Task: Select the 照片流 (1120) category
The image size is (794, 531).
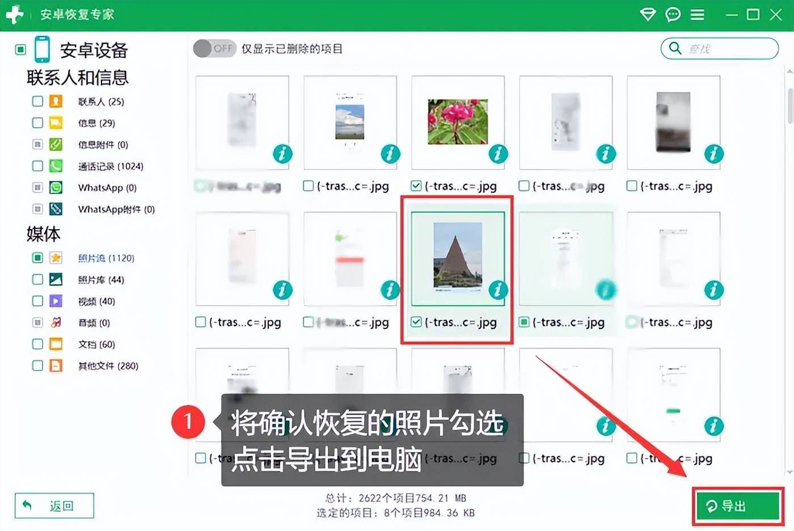Action: click(106, 258)
